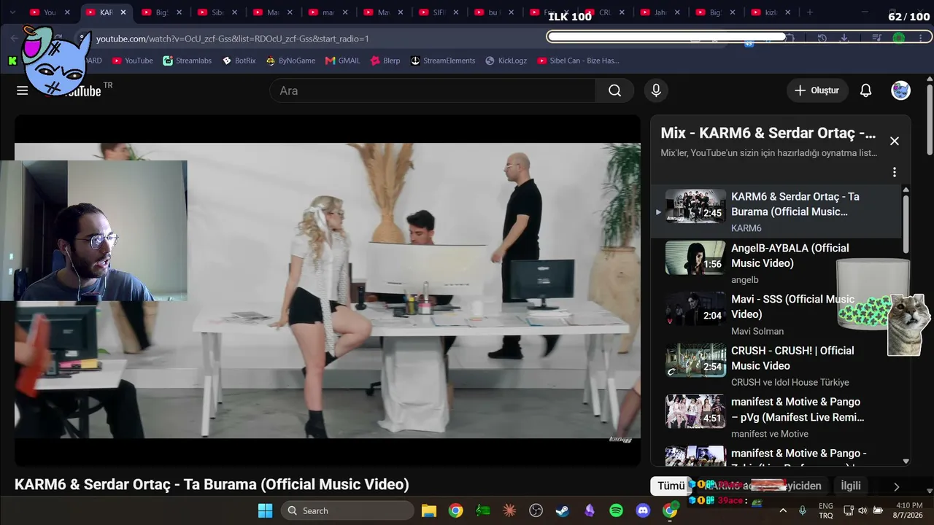Open the browser downloads icon
This screenshot has width=934, height=525.
(x=844, y=38)
